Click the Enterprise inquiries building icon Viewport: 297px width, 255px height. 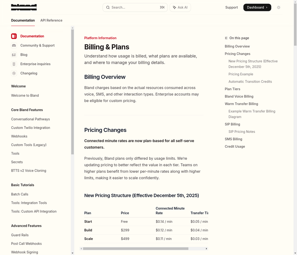14,64
